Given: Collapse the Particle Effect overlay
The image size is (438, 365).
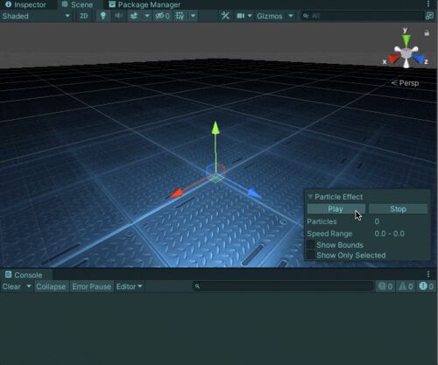Looking at the screenshot, I should click(310, 197).
